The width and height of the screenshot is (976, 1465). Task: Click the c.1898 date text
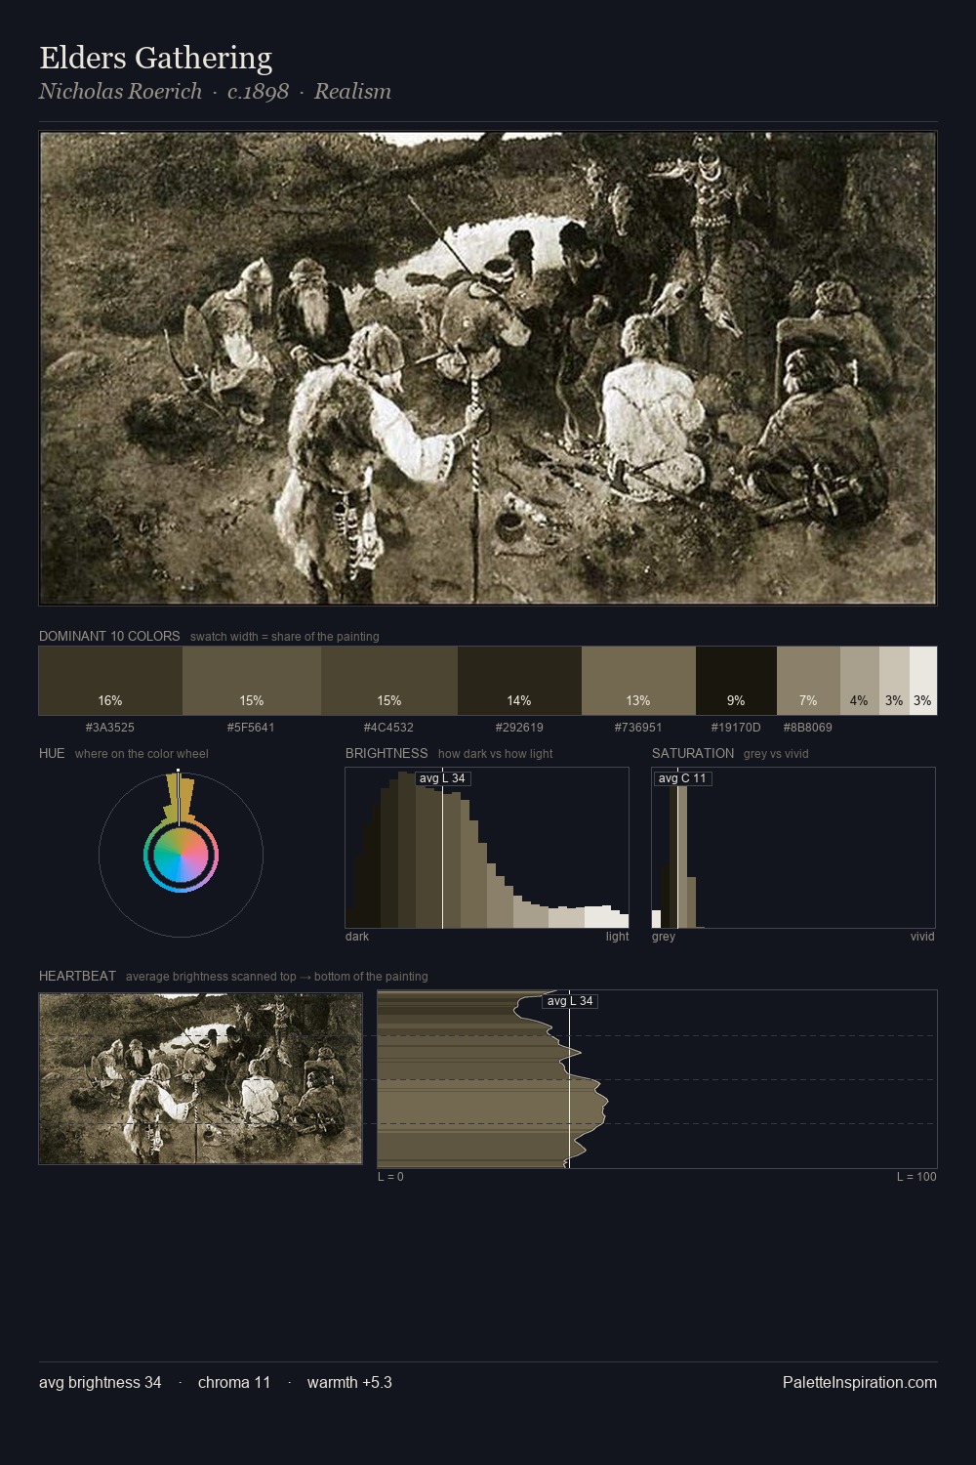click(x=258, y=92)
